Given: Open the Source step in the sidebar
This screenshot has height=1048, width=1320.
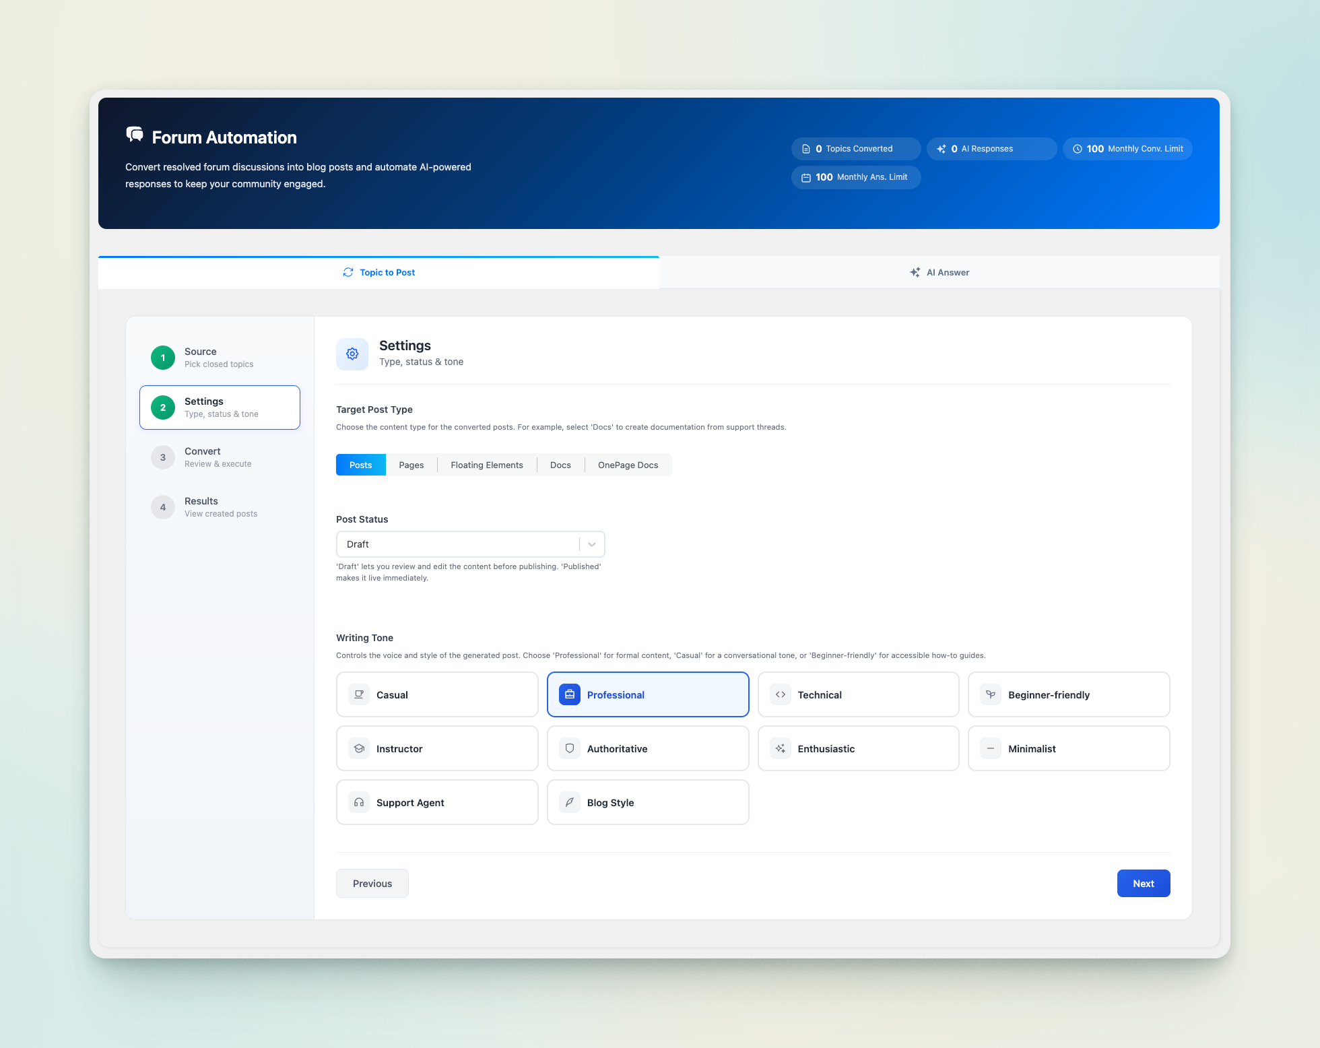Looking at the screenshot, I should (220, 357).
